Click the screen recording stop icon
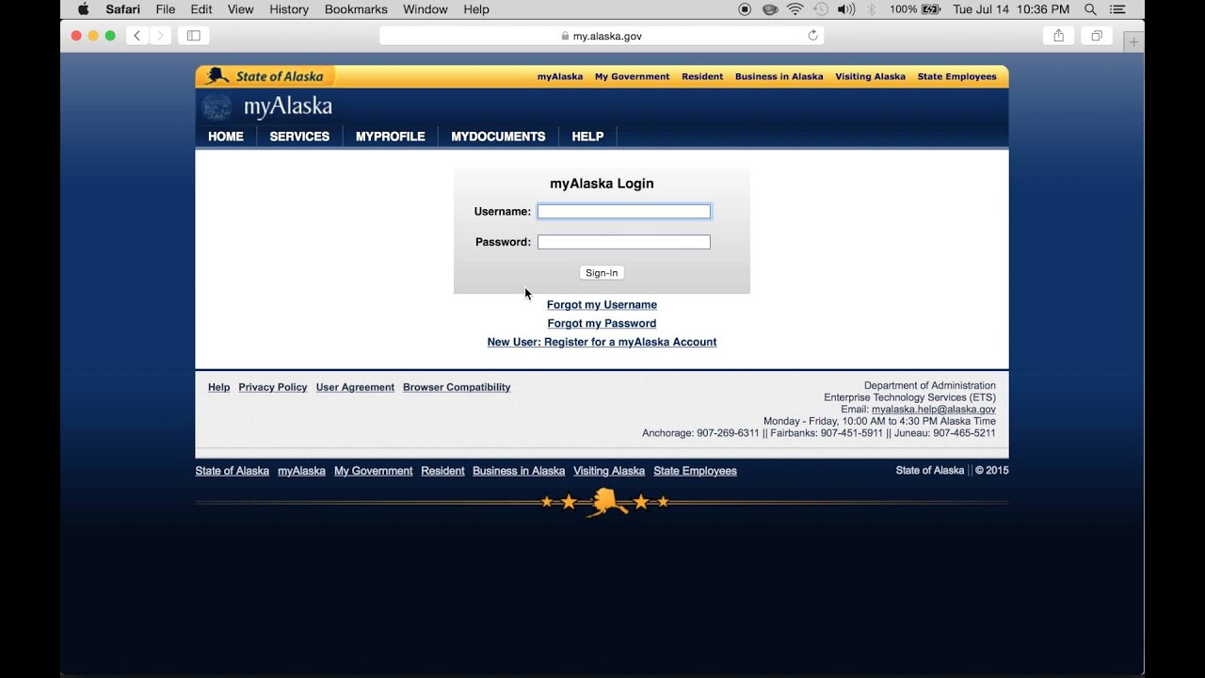1205x678 pixels. click(x=745, y=9)
